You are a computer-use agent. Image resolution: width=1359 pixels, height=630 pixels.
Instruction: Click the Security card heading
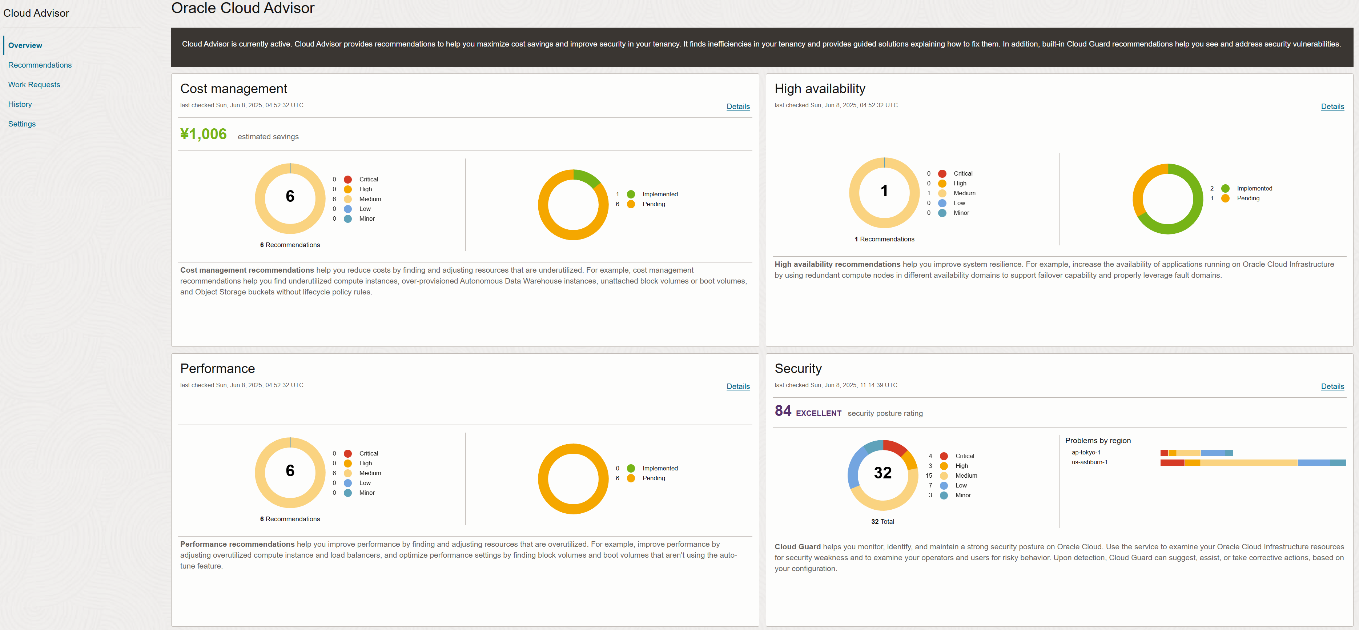[798, 368]
